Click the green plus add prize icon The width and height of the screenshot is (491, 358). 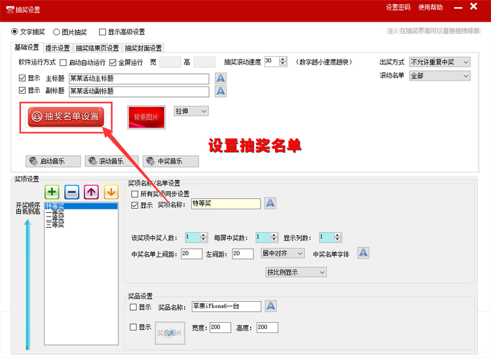[x=52, y=192]
